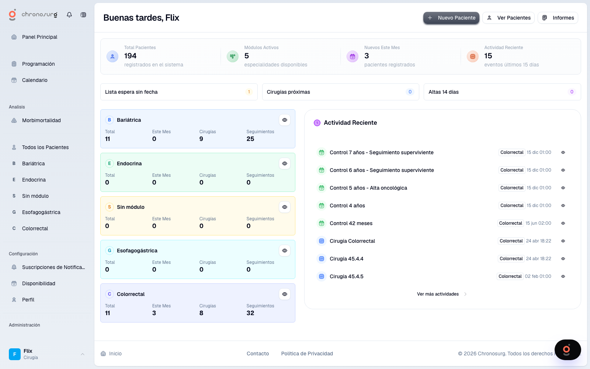Click the notifications bell icon
This screenshot has width=590, height=369.
69,15
